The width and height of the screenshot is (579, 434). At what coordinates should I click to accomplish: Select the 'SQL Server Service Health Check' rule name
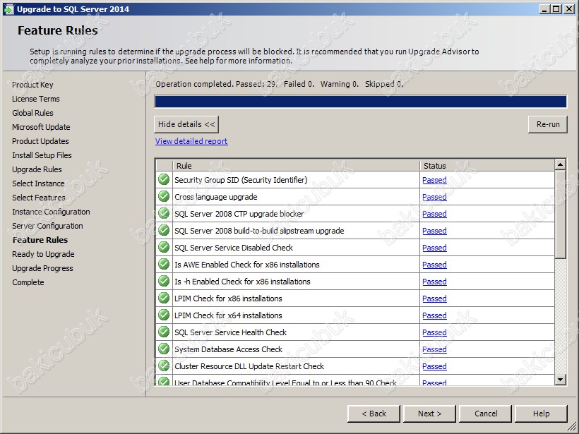[x=230, y=332]
